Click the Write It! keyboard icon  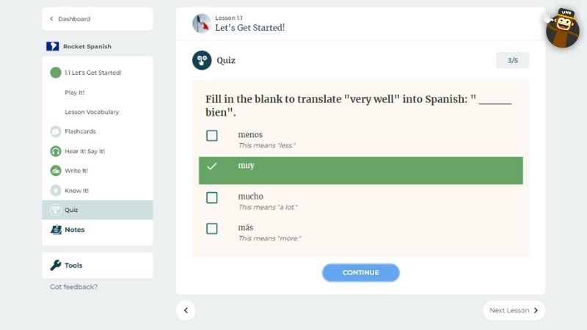[x=56, y=171]
